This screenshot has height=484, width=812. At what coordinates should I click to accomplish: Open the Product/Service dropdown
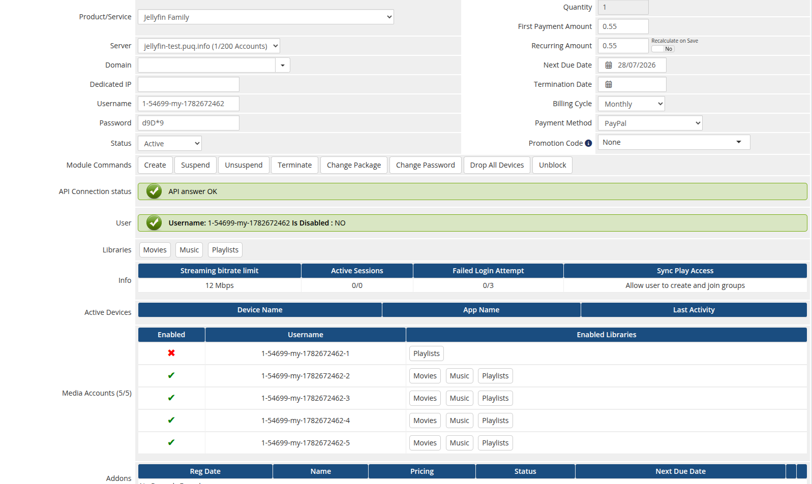265,17
